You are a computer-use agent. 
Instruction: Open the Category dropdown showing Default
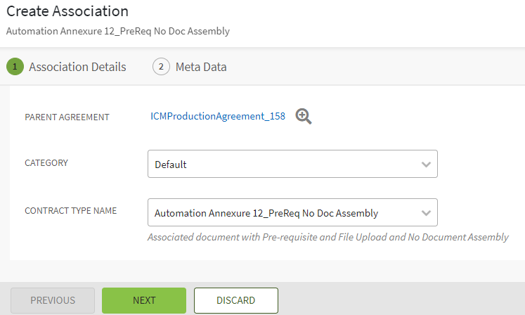292,165
